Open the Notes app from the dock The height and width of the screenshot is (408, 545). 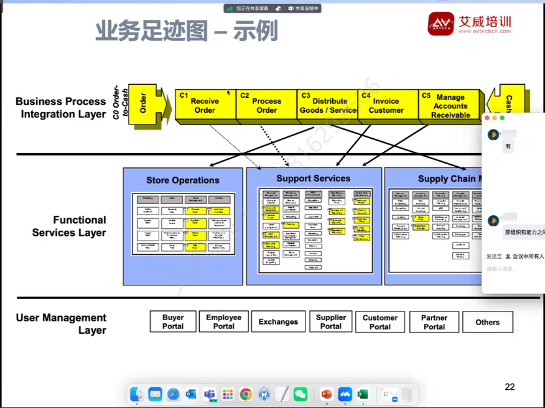pos(281,394)
